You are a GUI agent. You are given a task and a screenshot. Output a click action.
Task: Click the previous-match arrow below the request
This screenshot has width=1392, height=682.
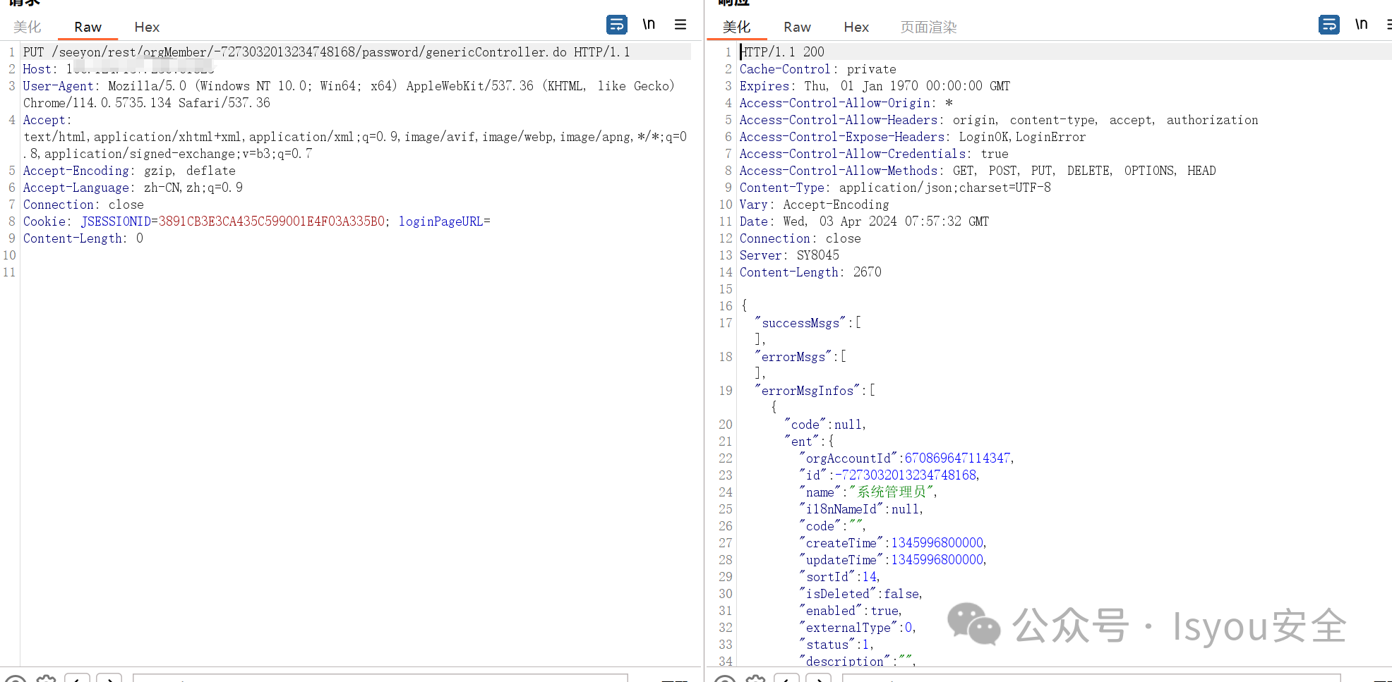tap(76, 678)
